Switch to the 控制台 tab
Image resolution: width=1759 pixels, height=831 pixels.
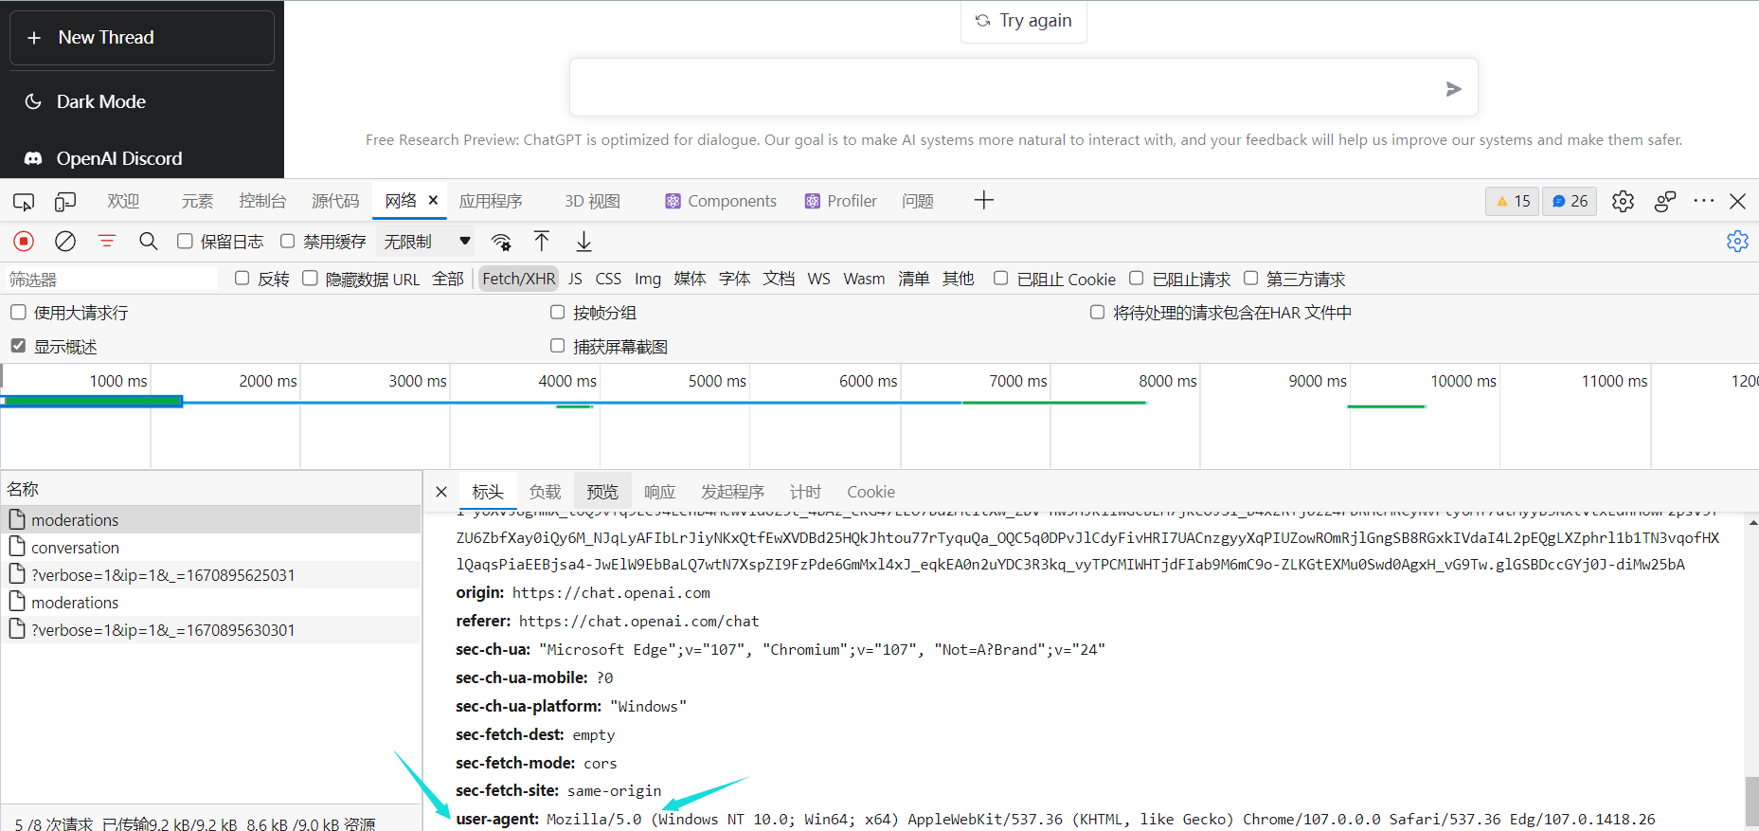pyautogui.click(x=262, y=201)
